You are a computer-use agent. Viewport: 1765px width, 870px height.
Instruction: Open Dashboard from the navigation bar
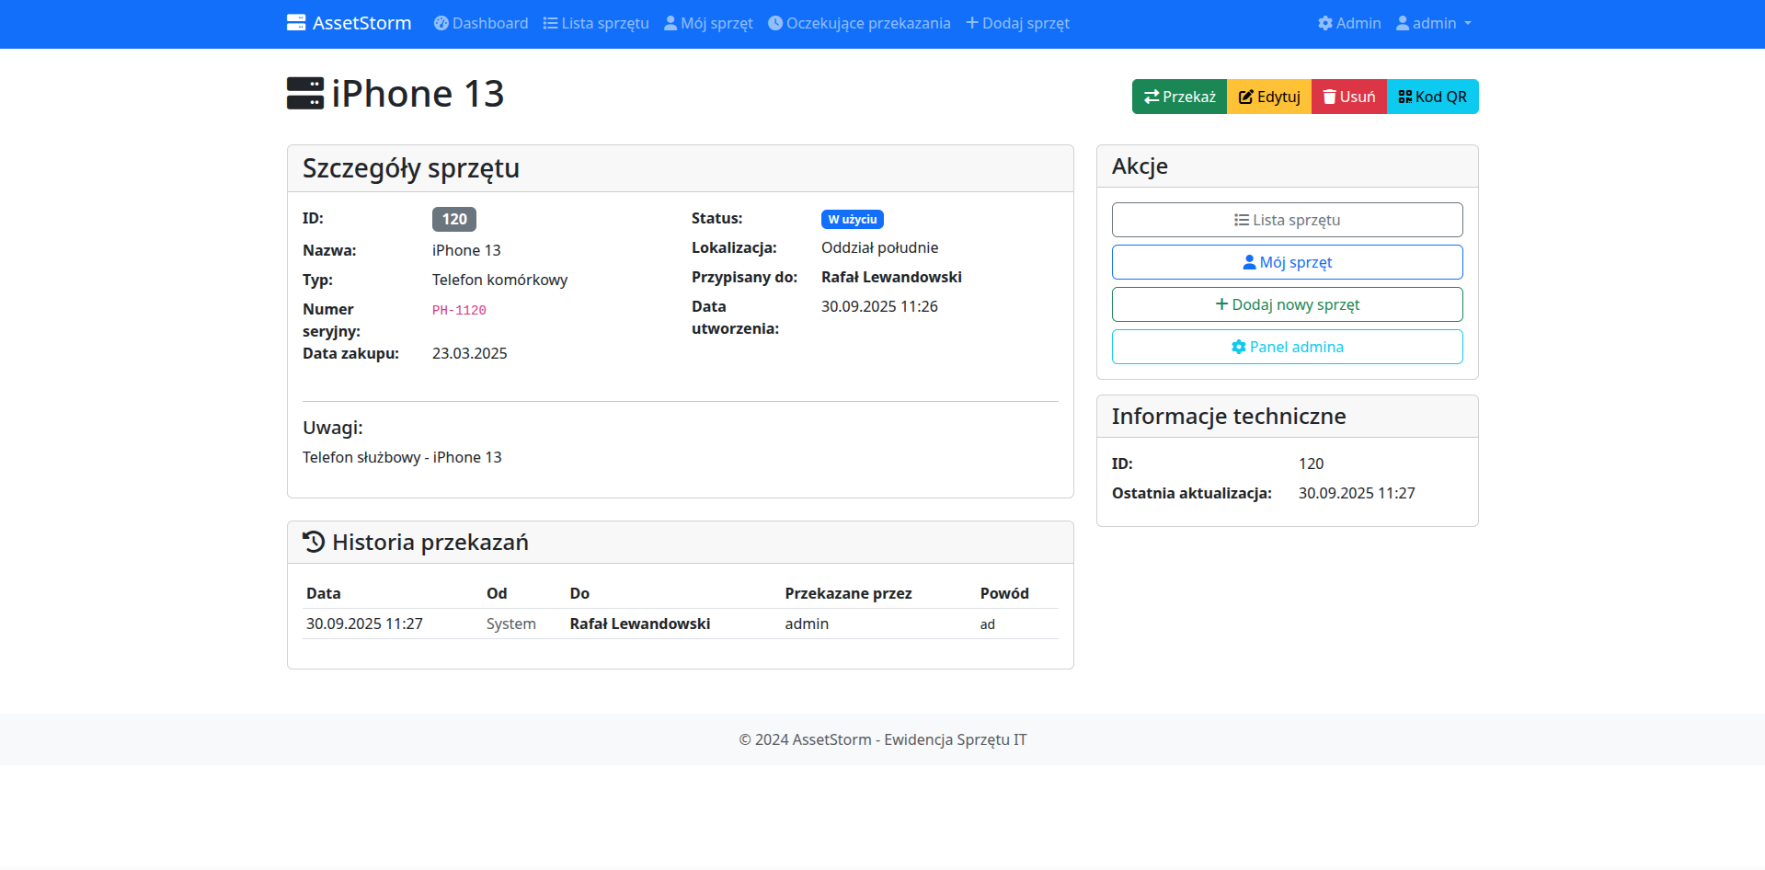(480, 23)
